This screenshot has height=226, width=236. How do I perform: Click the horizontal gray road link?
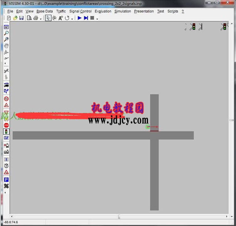pyautogui.click(x=103, y=135)
